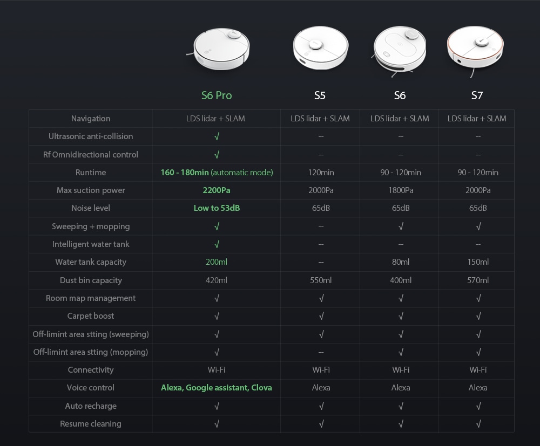This screenshot has width=540, height=446.
Task: Click the Navigation row label
Action: [91, 119]
